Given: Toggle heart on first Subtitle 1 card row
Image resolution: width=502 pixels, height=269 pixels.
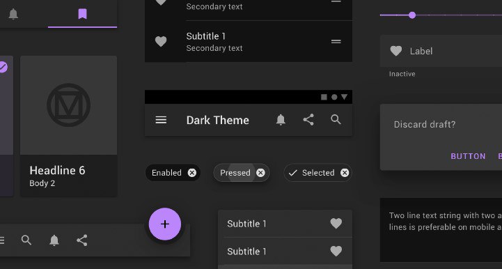Looking at the screenshot, I should click(336, 224).
